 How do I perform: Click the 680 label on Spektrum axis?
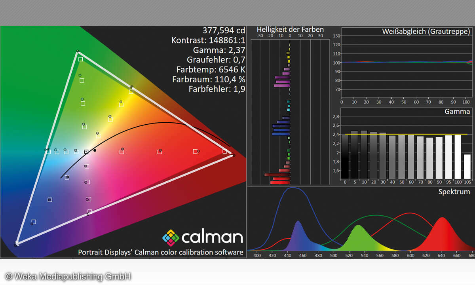click(471, 256)
